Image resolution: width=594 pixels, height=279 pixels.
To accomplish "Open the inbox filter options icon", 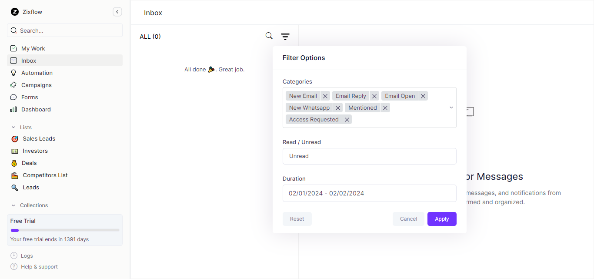I will (x=285, y=37).
